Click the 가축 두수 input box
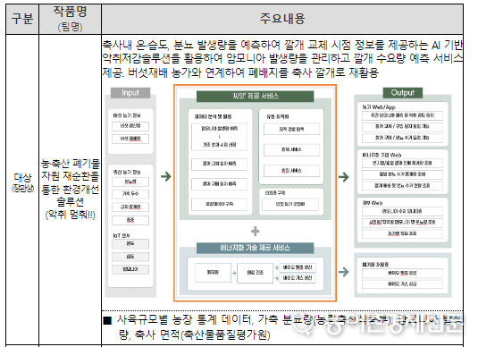The image size is (478, 347). [130, 194]
